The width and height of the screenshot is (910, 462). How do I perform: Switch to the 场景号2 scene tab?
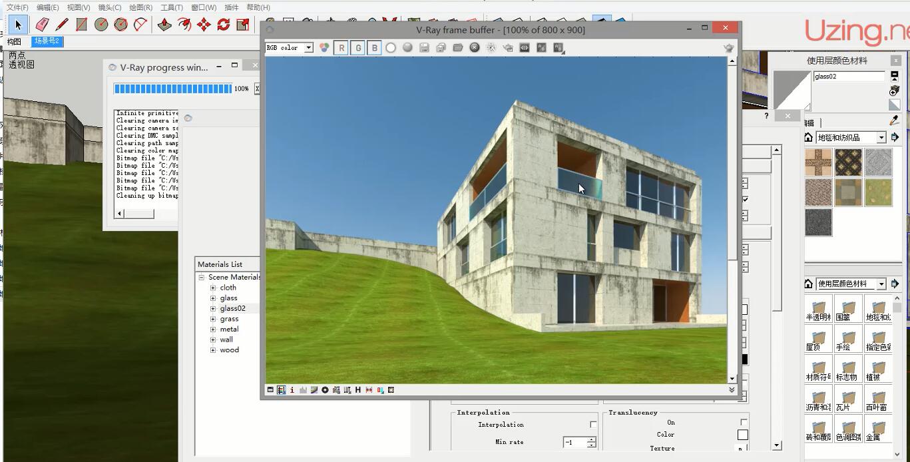pyautogui.click(x=47, y=41)
